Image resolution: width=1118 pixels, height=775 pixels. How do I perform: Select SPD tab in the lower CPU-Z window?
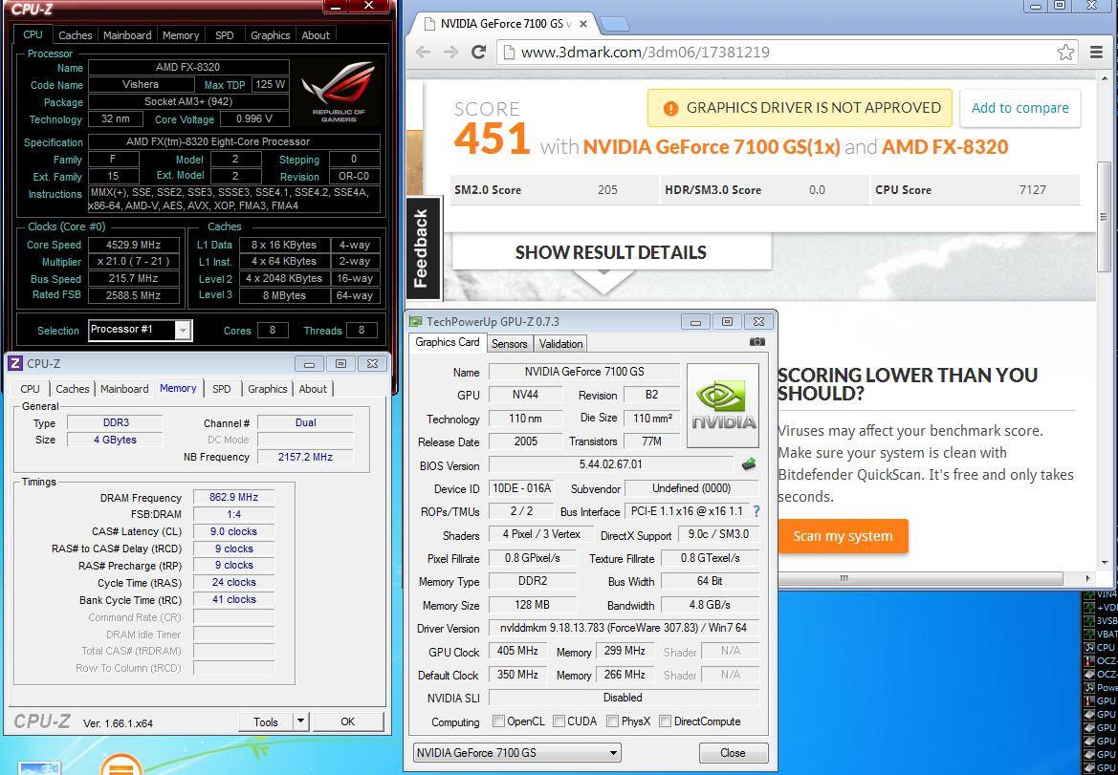point(222,389)
